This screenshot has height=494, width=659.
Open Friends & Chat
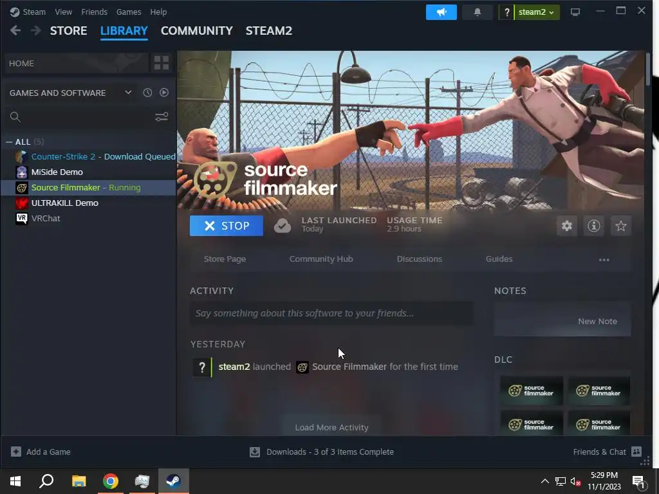608,452
